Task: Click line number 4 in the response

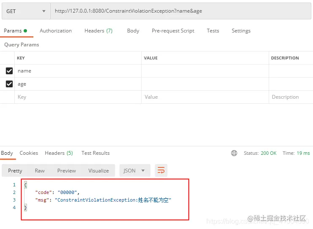Action: (x=14, y=207)
